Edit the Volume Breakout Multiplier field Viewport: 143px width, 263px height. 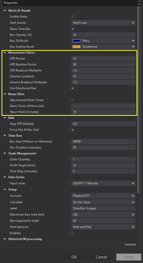[103, 82]
